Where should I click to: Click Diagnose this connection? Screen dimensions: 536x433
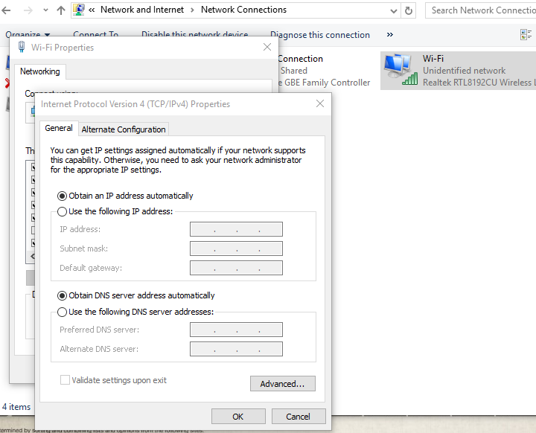pyautogui.click(x=320, y=35)
